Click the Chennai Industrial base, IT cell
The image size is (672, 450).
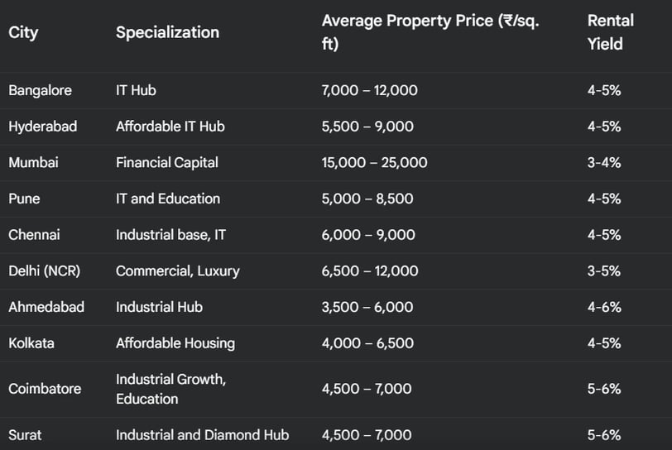tap(170, 235)
